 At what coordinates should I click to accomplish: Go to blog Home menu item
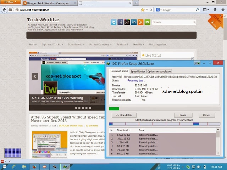(x=33, y=45)
